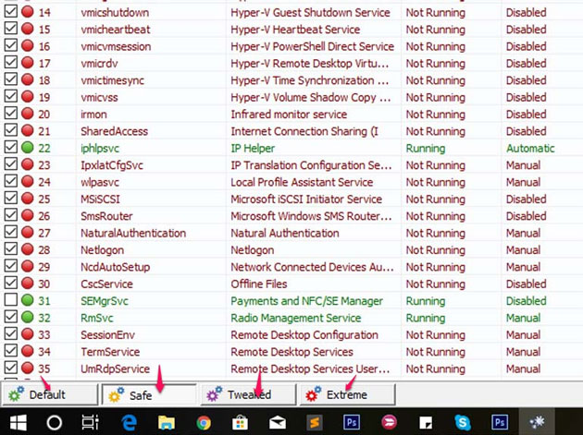Click 'Manual' startup type of Netlogon

(x=523, y=250)
